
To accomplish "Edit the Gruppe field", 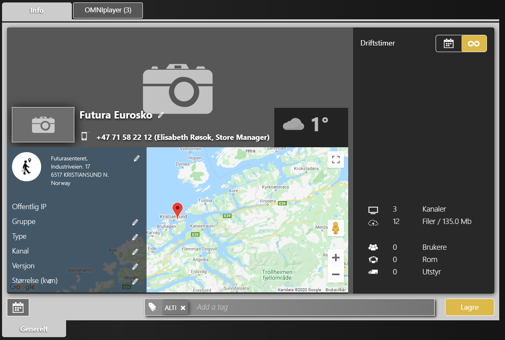I will coord(135,222).
